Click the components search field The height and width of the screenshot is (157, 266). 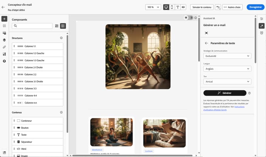[x=32, y=26]
